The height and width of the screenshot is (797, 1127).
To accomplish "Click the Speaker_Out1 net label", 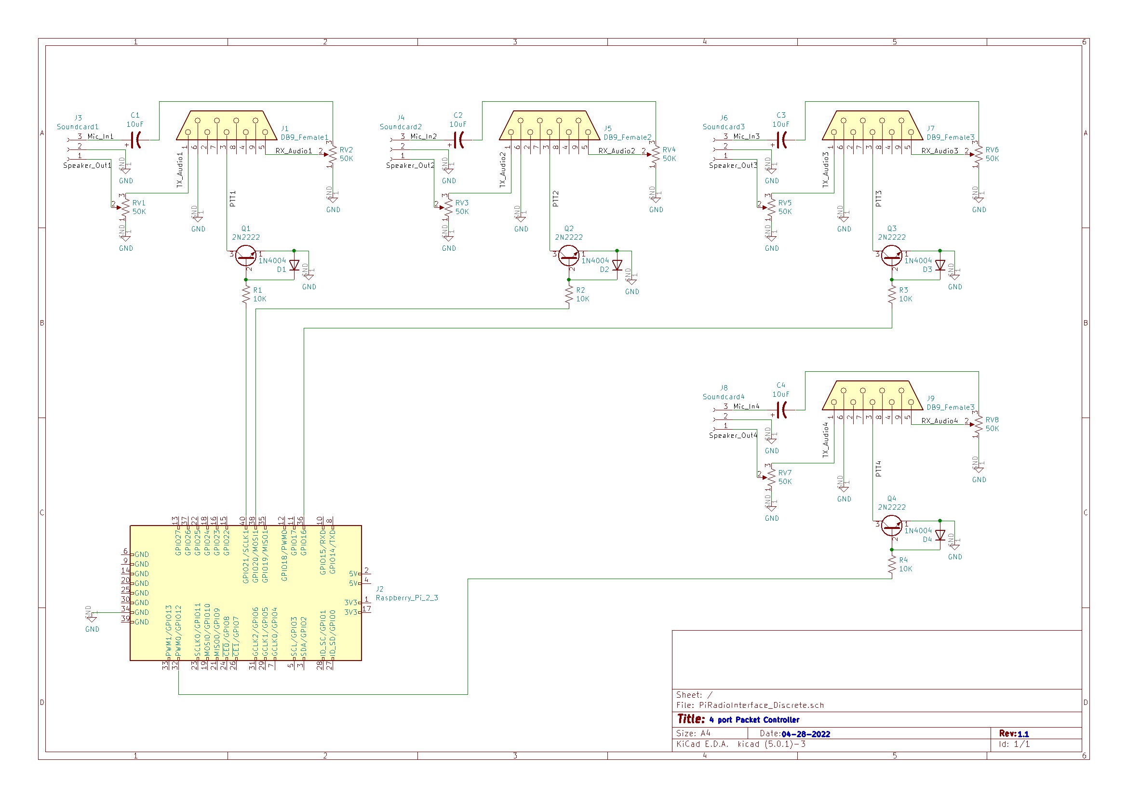I will click(x=87, y=165).
